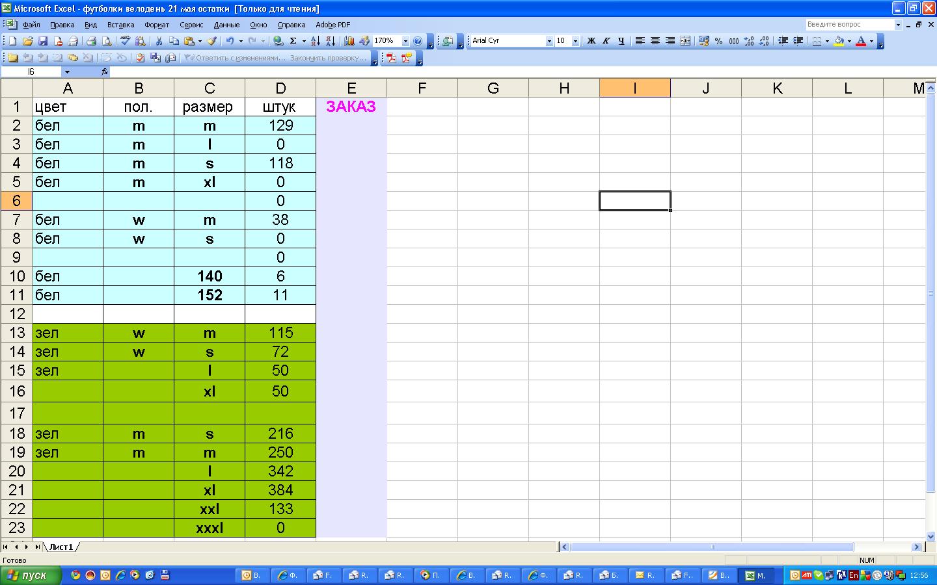Sort ascending with the А-Я icon
Screen dimensions: 937x585
315,41
